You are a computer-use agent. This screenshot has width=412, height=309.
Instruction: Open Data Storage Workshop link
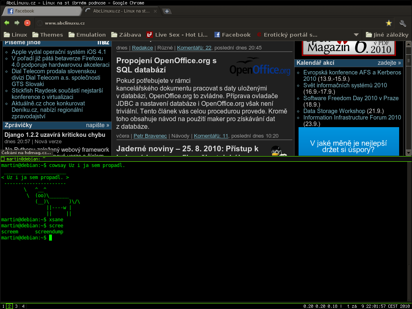click(x=334, y=111)
